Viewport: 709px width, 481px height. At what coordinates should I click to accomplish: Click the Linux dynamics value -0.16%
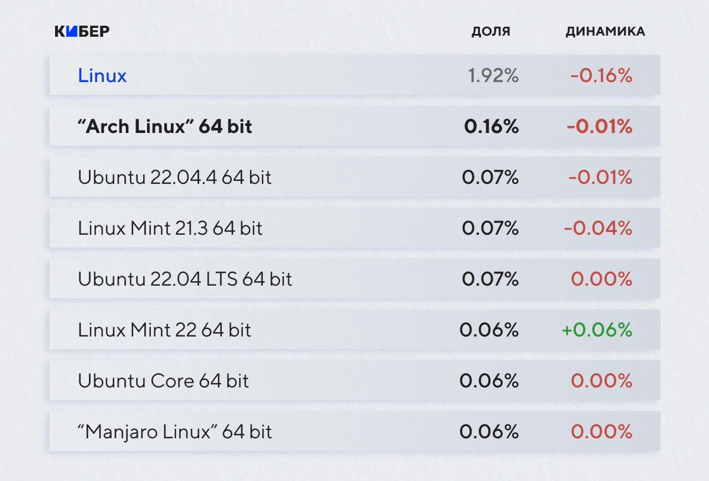tap(601, 76)
